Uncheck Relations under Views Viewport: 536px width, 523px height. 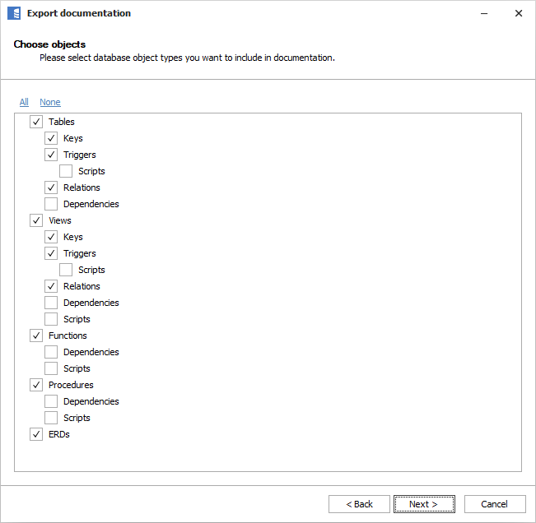click(x=51, y=286)
